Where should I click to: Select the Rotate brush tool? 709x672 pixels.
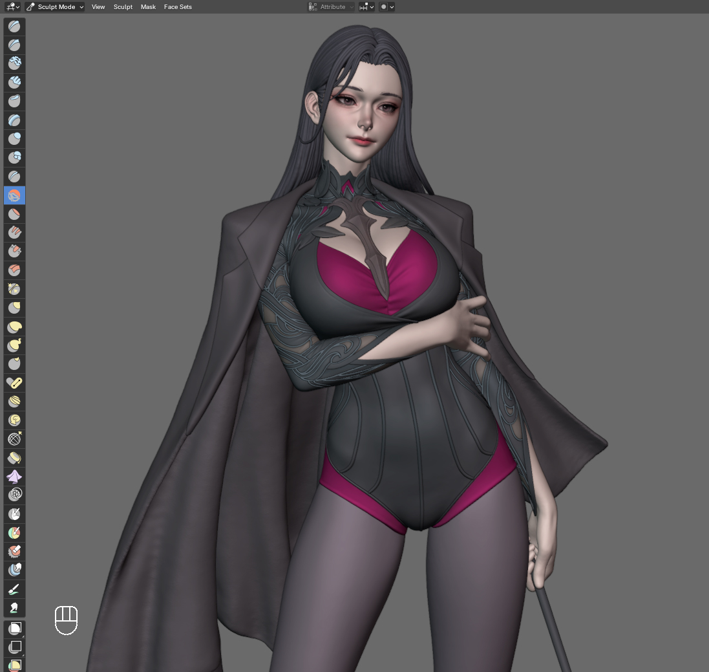coord(14,420)
